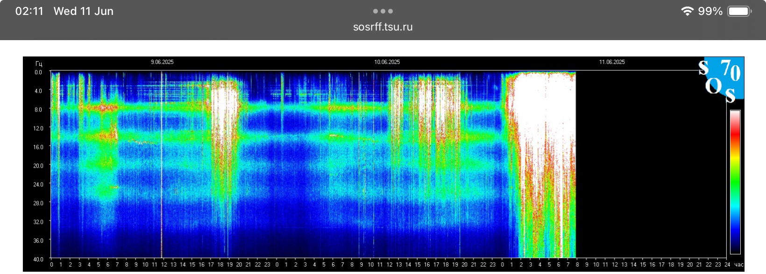Click the rainbow color scale bar
766x274 pixels.
pos(735,182)
